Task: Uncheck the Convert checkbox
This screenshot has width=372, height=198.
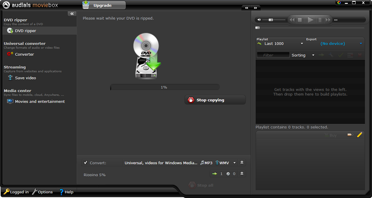Action: [86, 163]
